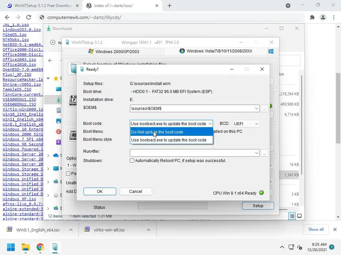Open options arrow for virtio-win-alt.iso download
341x255 pixels.
point(149,230)
